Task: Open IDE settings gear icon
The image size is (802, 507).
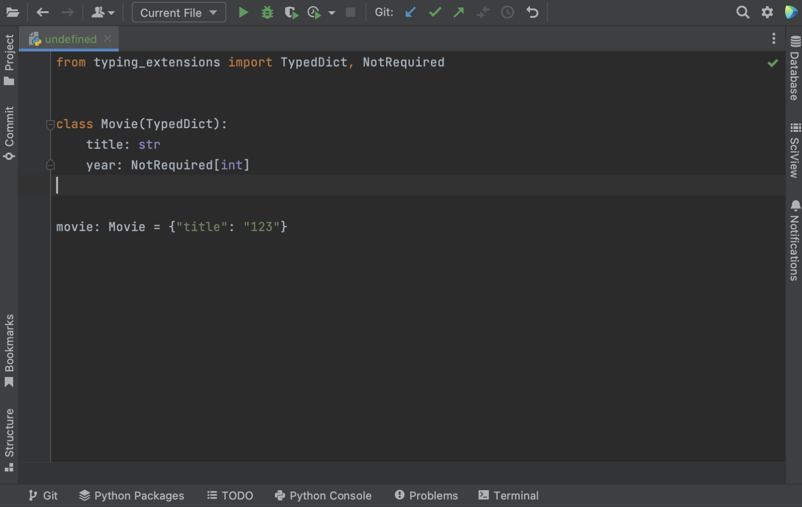Action: click(x=767, y=12)
